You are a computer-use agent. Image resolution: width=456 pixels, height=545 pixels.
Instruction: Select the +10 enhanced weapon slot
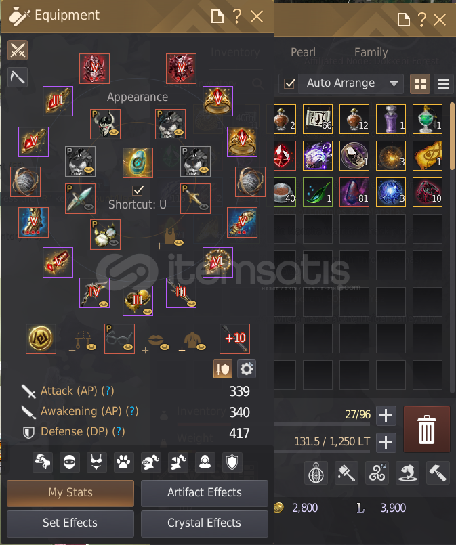(x=235, y=339)
